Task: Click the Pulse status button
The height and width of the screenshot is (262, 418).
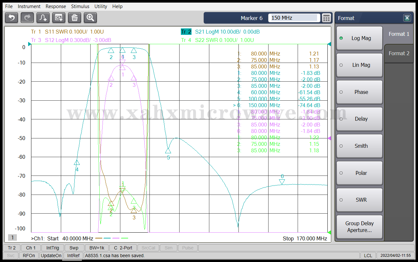Action: (x=188, y=248)
